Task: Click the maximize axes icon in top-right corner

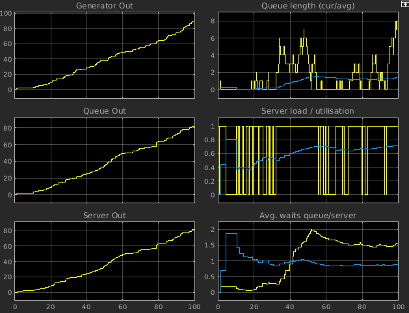Action: pyautogui.click(x=404, y=4)
